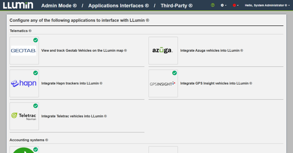Click the Telematics section heading
The width and height of the screenshot is (293, 153).
(20, 31)
